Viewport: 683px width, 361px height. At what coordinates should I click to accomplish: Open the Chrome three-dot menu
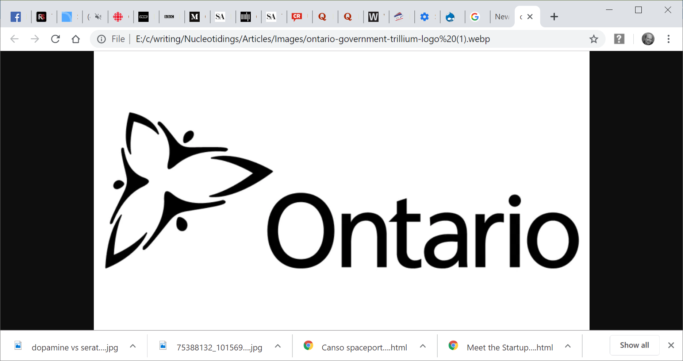tap(668, 39)
